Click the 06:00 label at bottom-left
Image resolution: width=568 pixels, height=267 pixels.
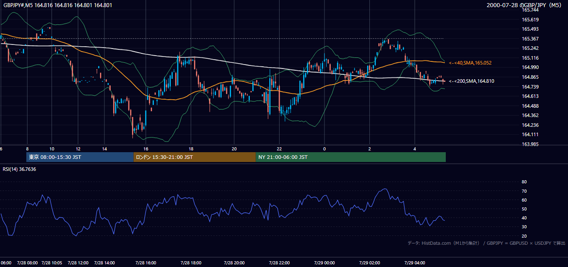pos(5,263)
